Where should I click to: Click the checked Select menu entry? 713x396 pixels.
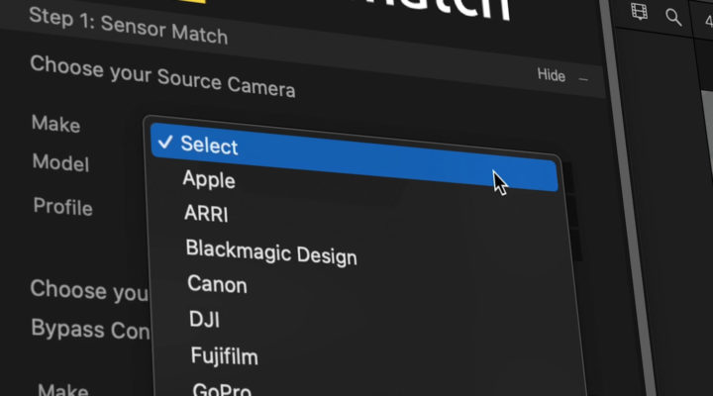click(x=354, y=157)
